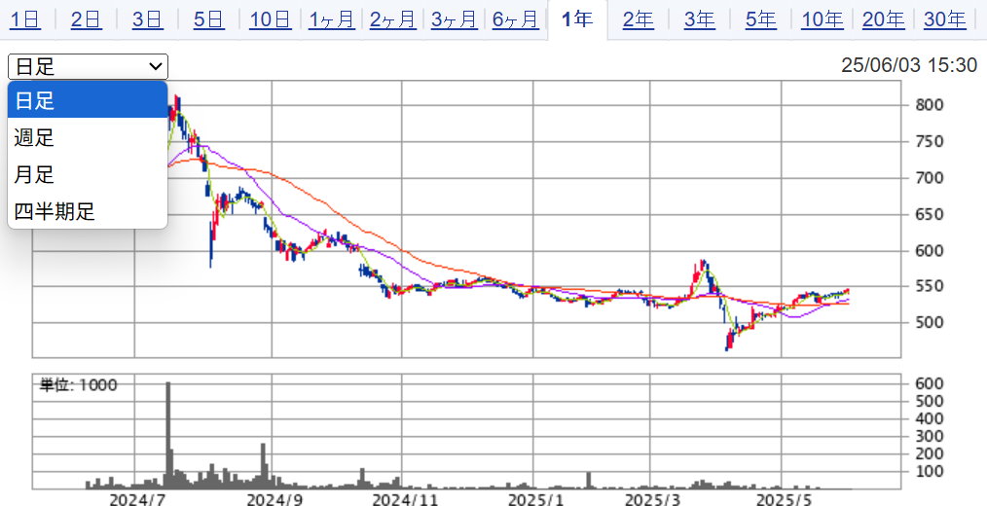Select the active 1年 tab
The image size is (987, 506).
(577, 19)
